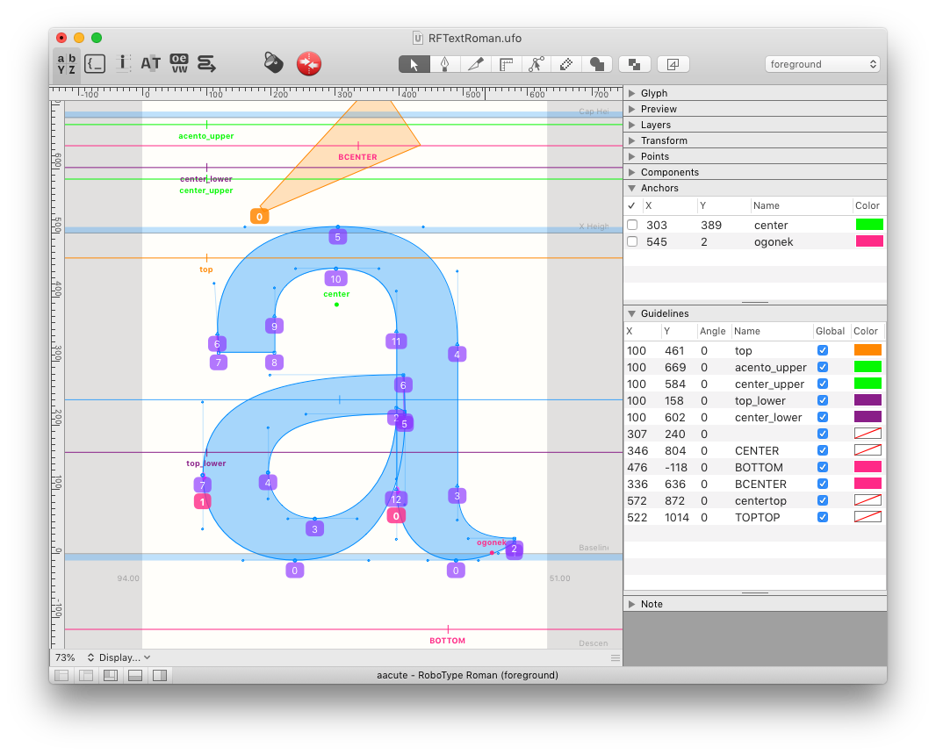Open the orange swatch for the top guideline
Image resolution: width=936 pixels, height=754 pixels.
click(868, 350)
